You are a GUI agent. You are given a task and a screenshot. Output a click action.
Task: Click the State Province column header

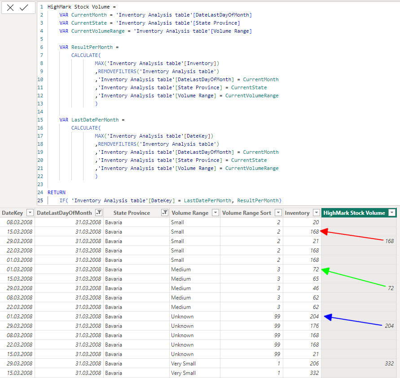[132, 213]
